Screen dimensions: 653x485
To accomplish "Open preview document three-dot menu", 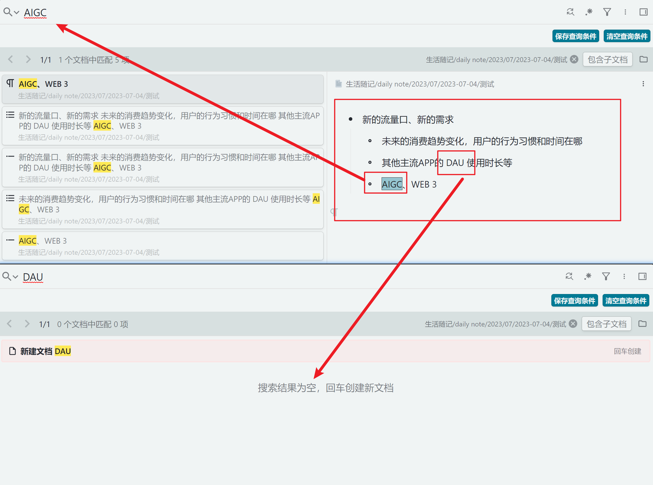I will pos(643,84).
